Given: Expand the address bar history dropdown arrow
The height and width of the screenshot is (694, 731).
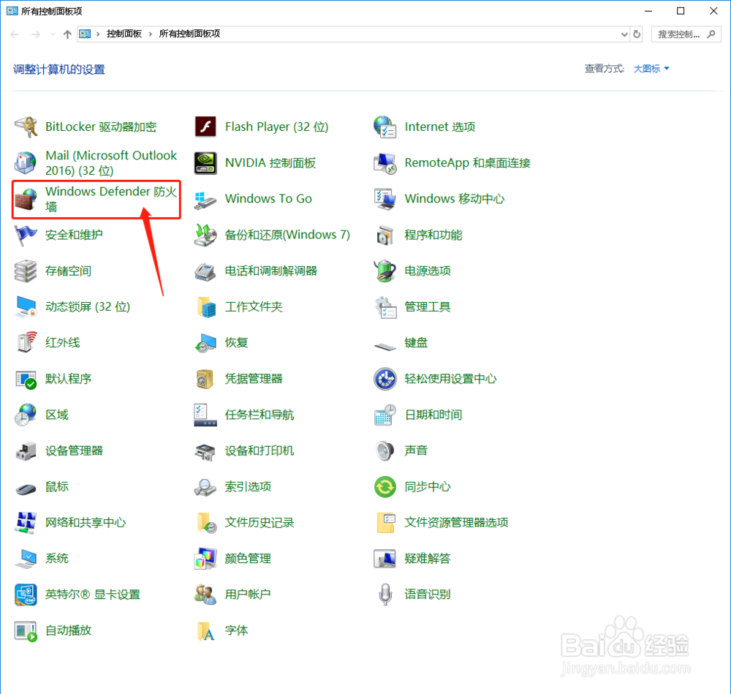Looking at the screenshot, I should pyautogui.click(x=624, y=34).
